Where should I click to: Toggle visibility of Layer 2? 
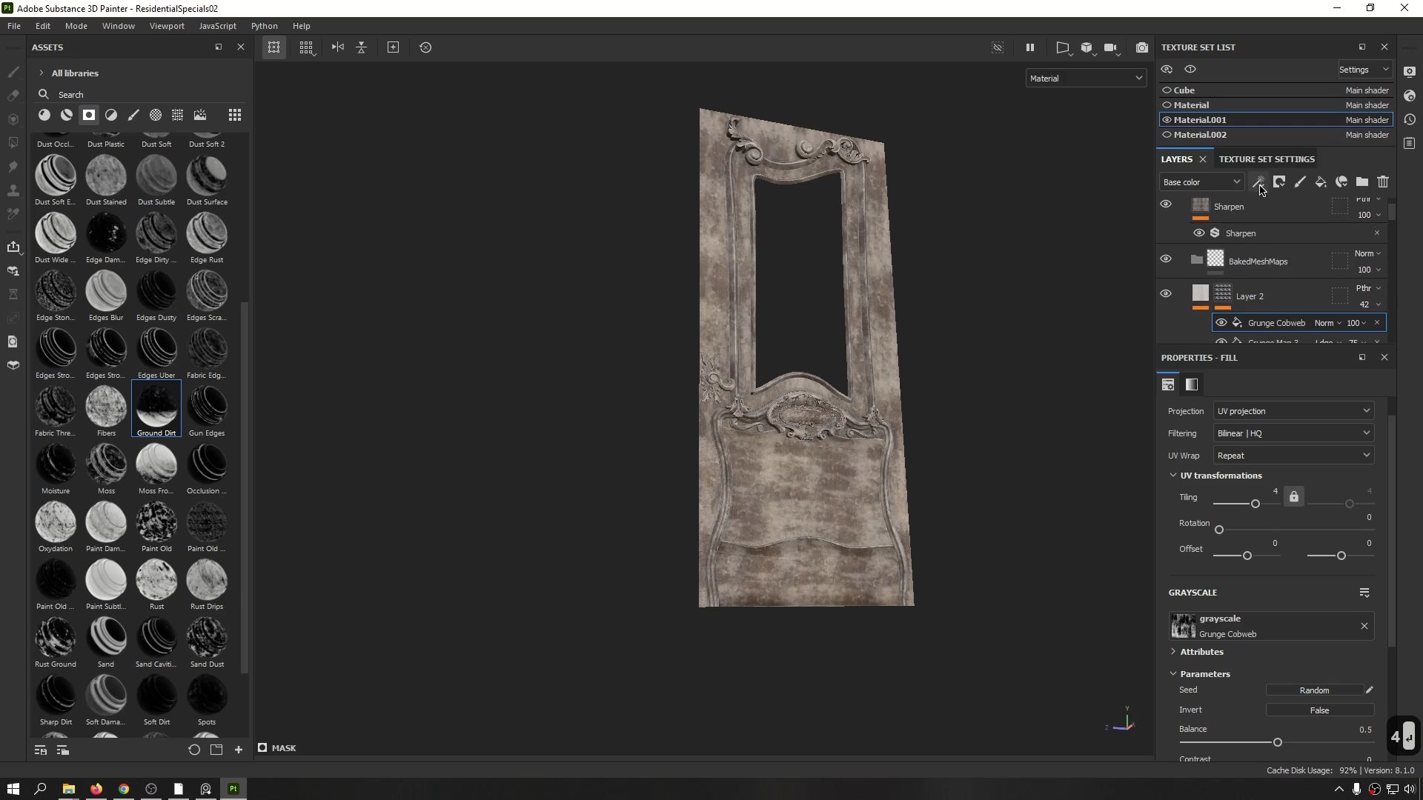[1166, 294]
